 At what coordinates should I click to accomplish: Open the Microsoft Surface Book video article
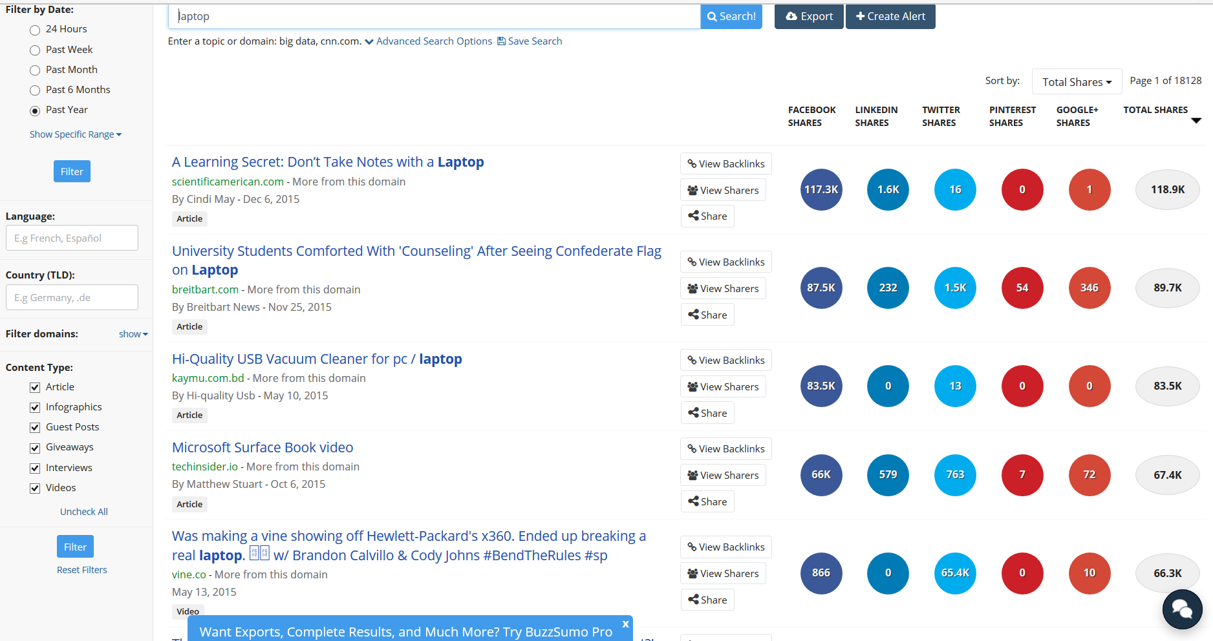point(263,448)
